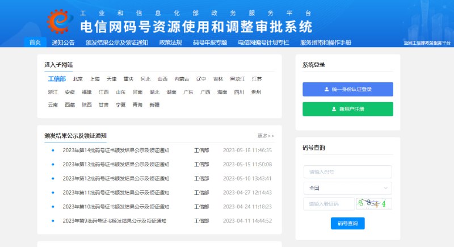Select 内蒙古 sub-site link
The width and height of the screenshot is (454, 247).
[182, 79]
